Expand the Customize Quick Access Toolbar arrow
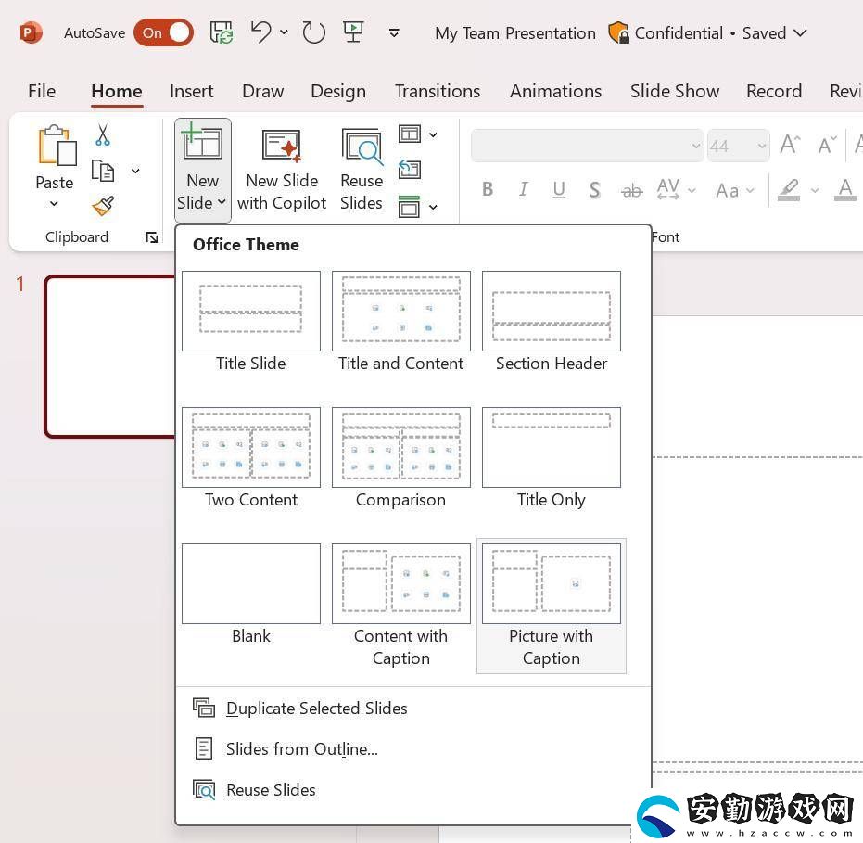This screenshot has width=863, height=843. [x=394, y=33]
